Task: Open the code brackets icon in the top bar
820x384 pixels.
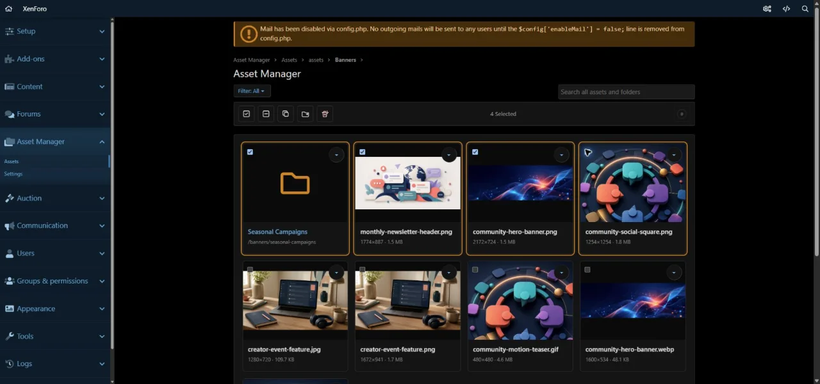Action: [x=786, y=9]
